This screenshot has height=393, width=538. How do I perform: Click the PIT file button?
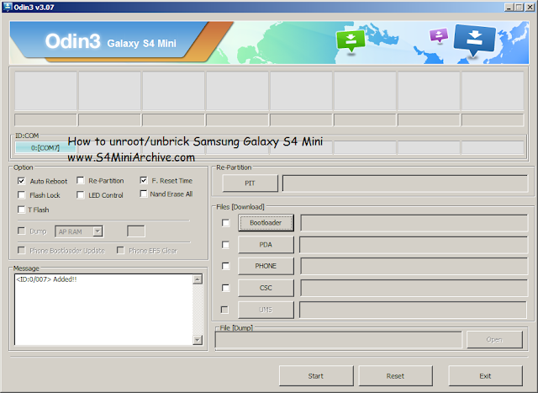(250, 183)
